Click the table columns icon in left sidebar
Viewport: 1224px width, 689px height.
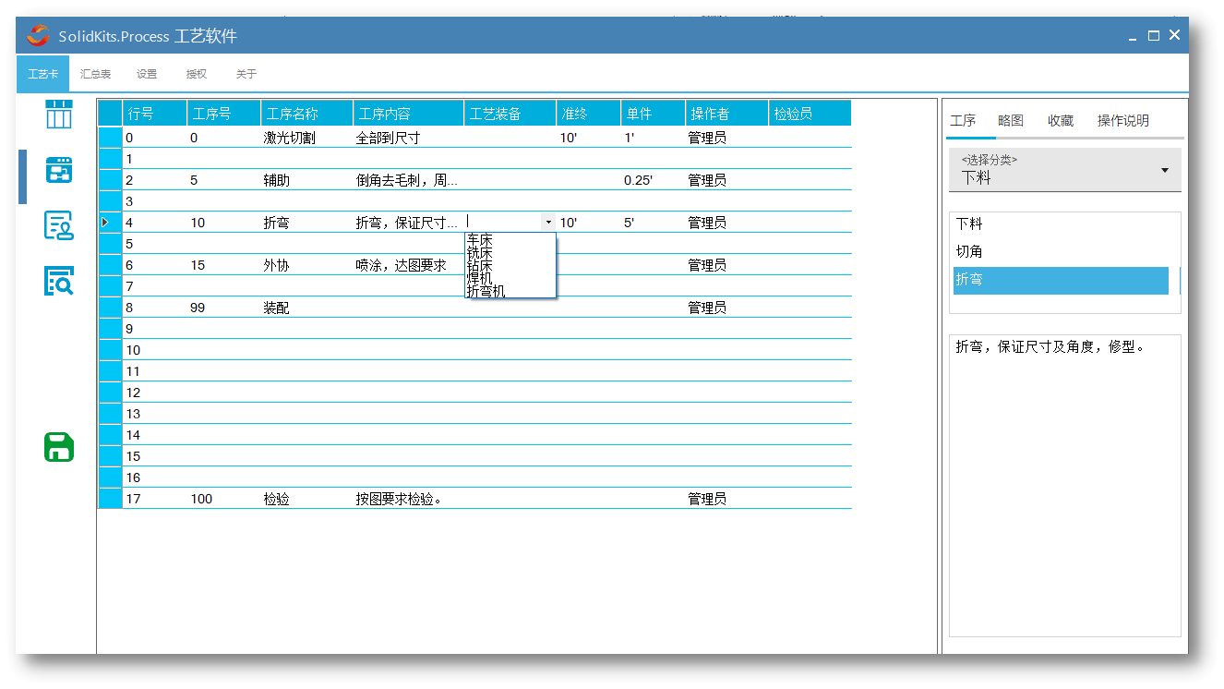[x=59, y=115]
